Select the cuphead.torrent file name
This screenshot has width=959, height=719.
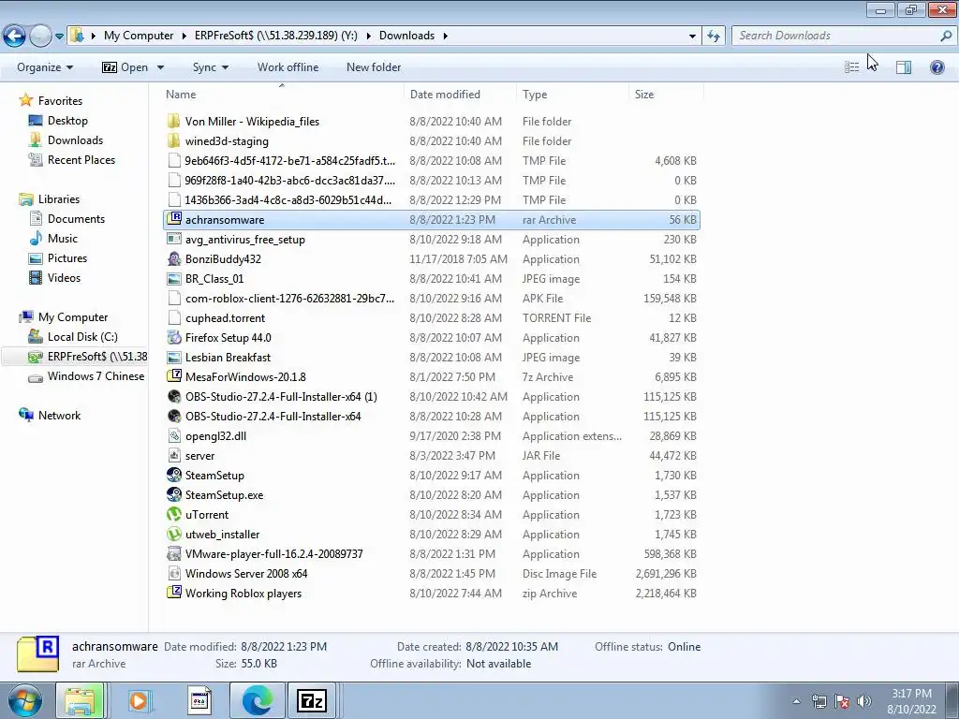click(x=225, y=318)
